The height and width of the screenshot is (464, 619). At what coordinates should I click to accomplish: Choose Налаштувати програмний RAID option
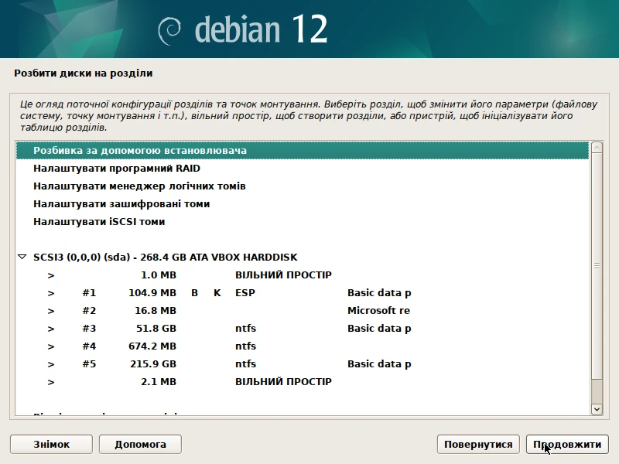pyautogui.click(x=303, y=169)
